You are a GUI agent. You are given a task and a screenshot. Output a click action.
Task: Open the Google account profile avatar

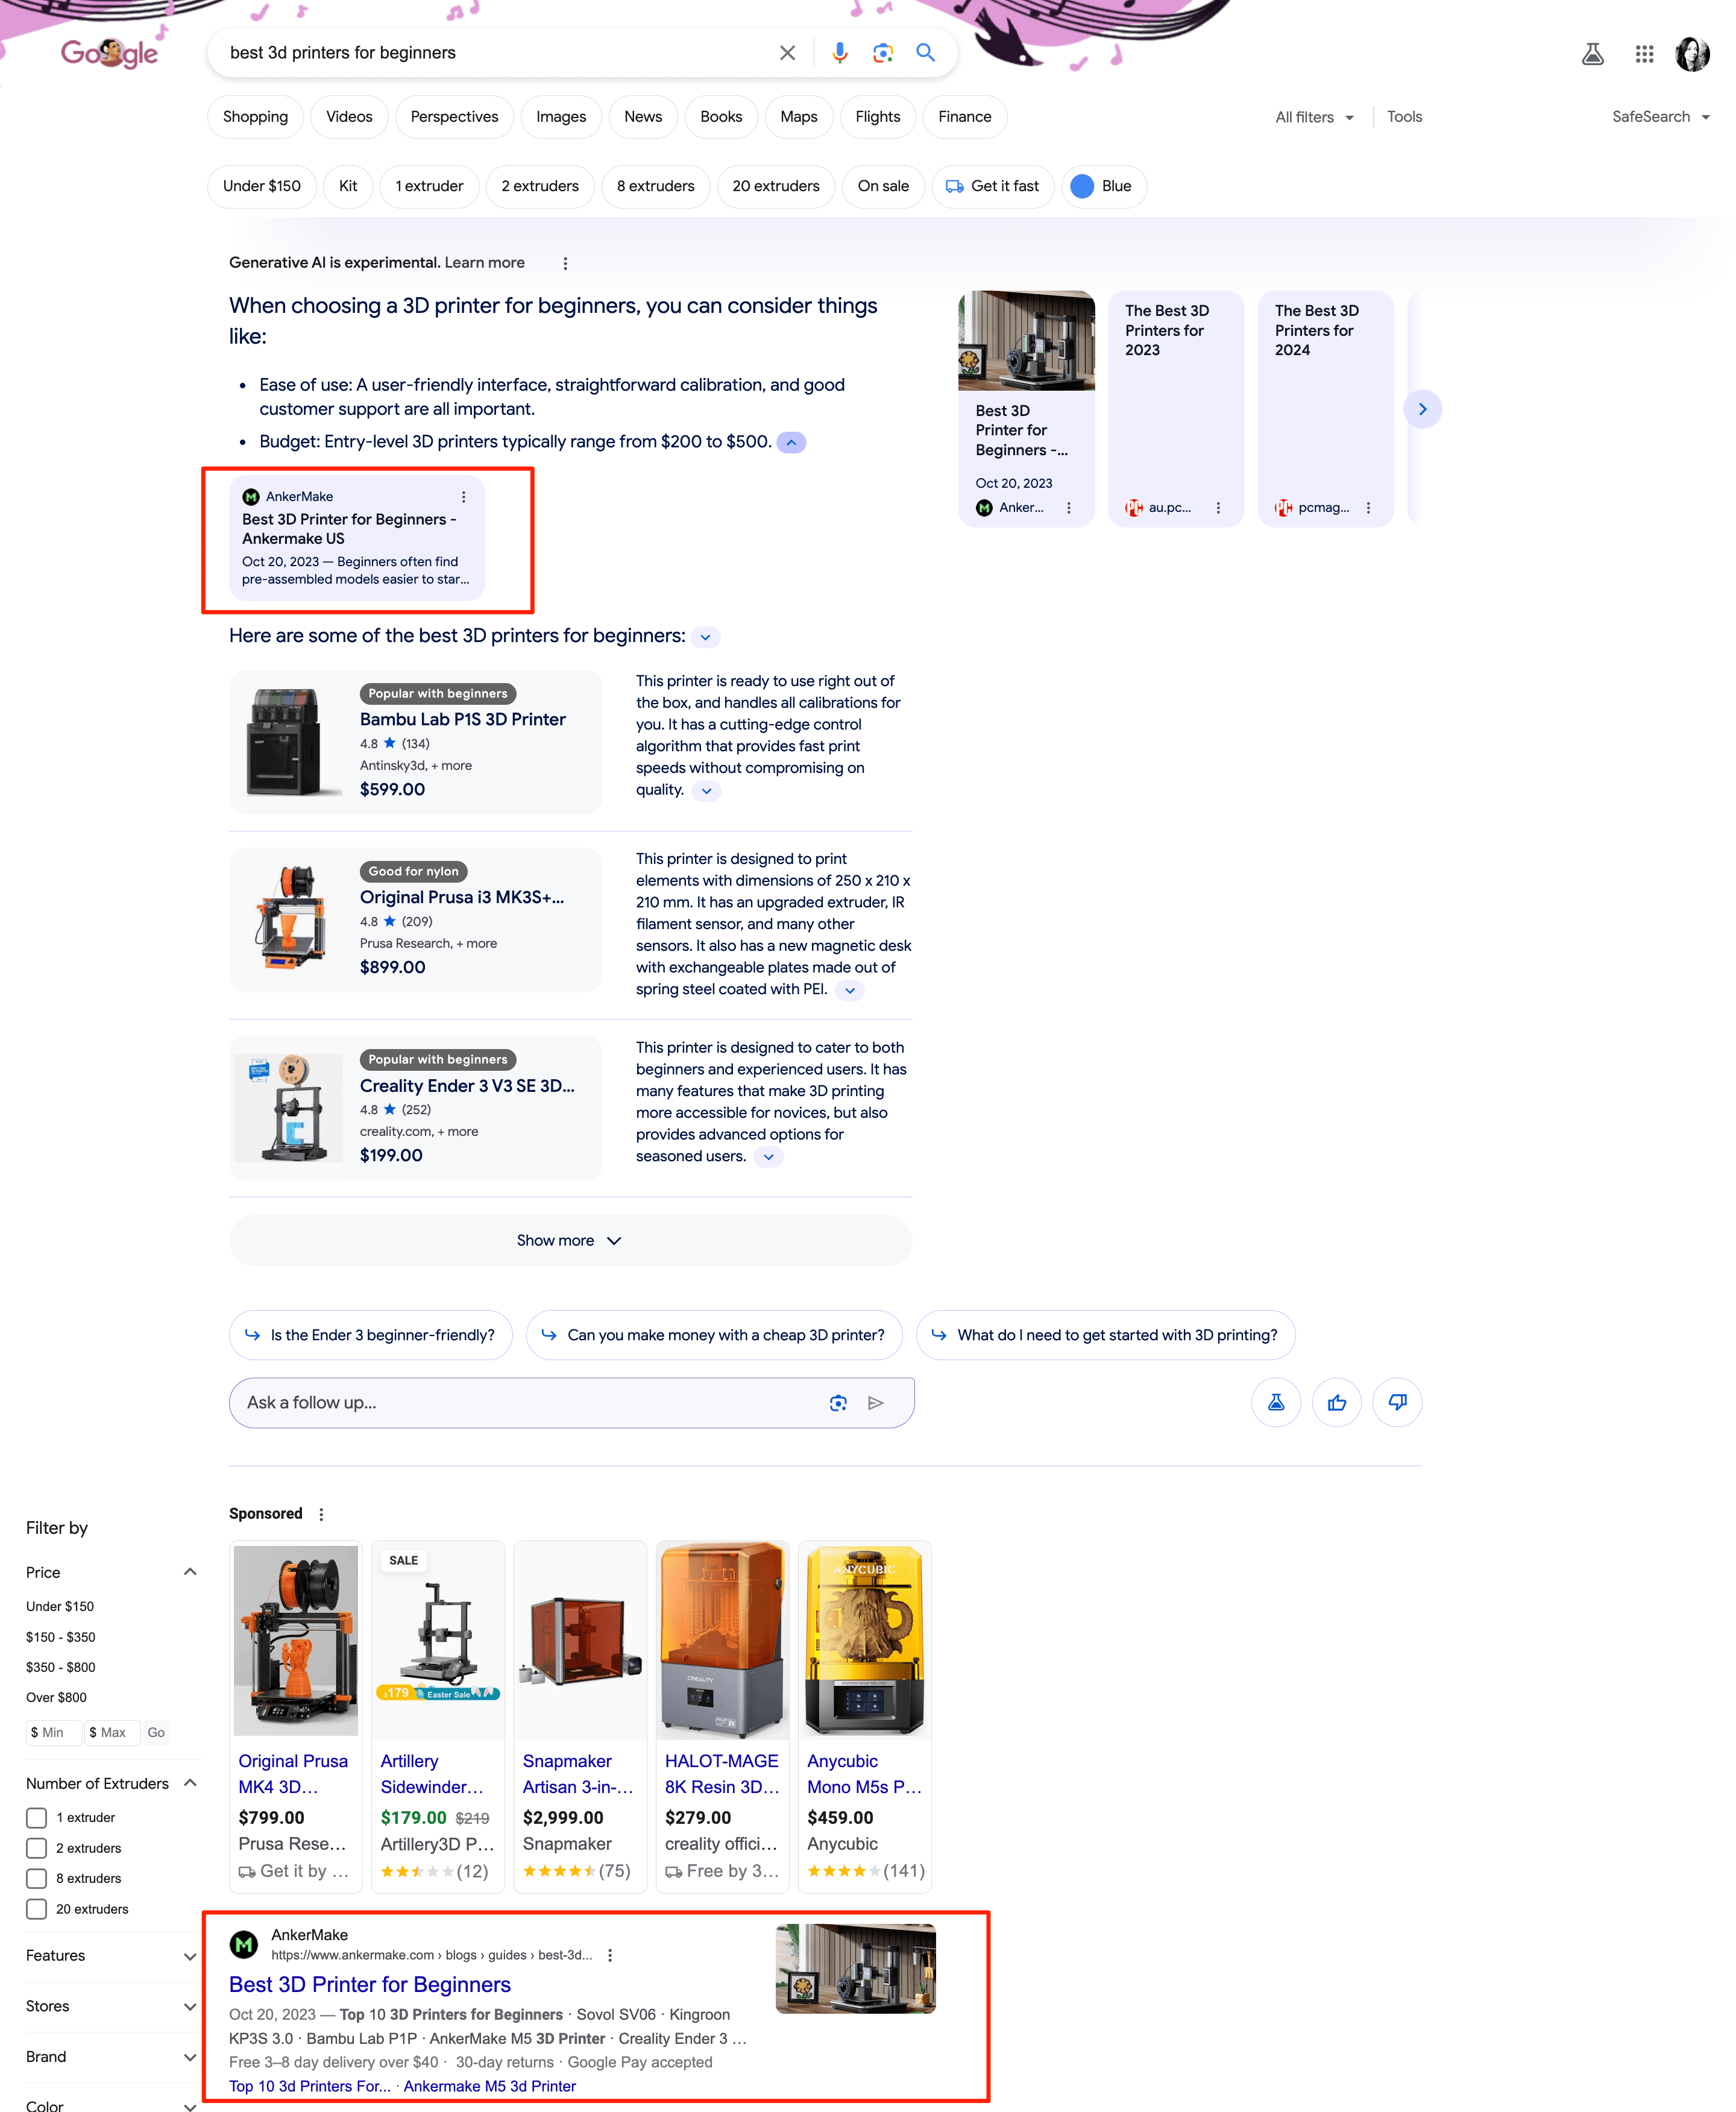(x=1692, y=54)
